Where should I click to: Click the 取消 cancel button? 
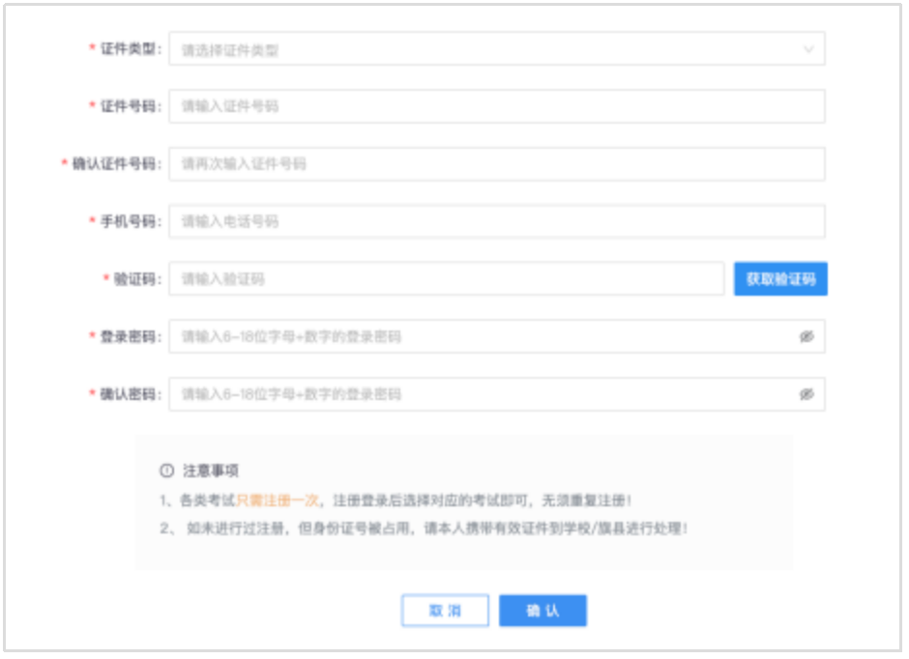pyautogui.click(x=446, y=610)
